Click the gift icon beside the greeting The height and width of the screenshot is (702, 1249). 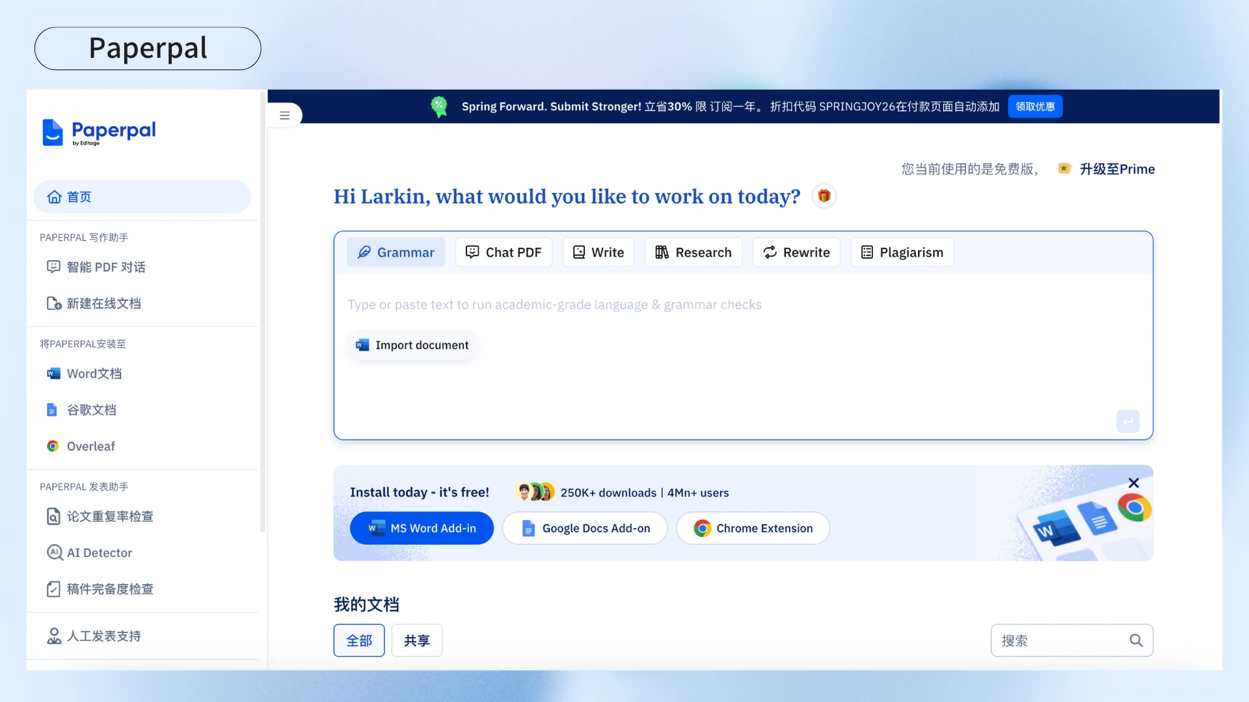coord(824,196)
